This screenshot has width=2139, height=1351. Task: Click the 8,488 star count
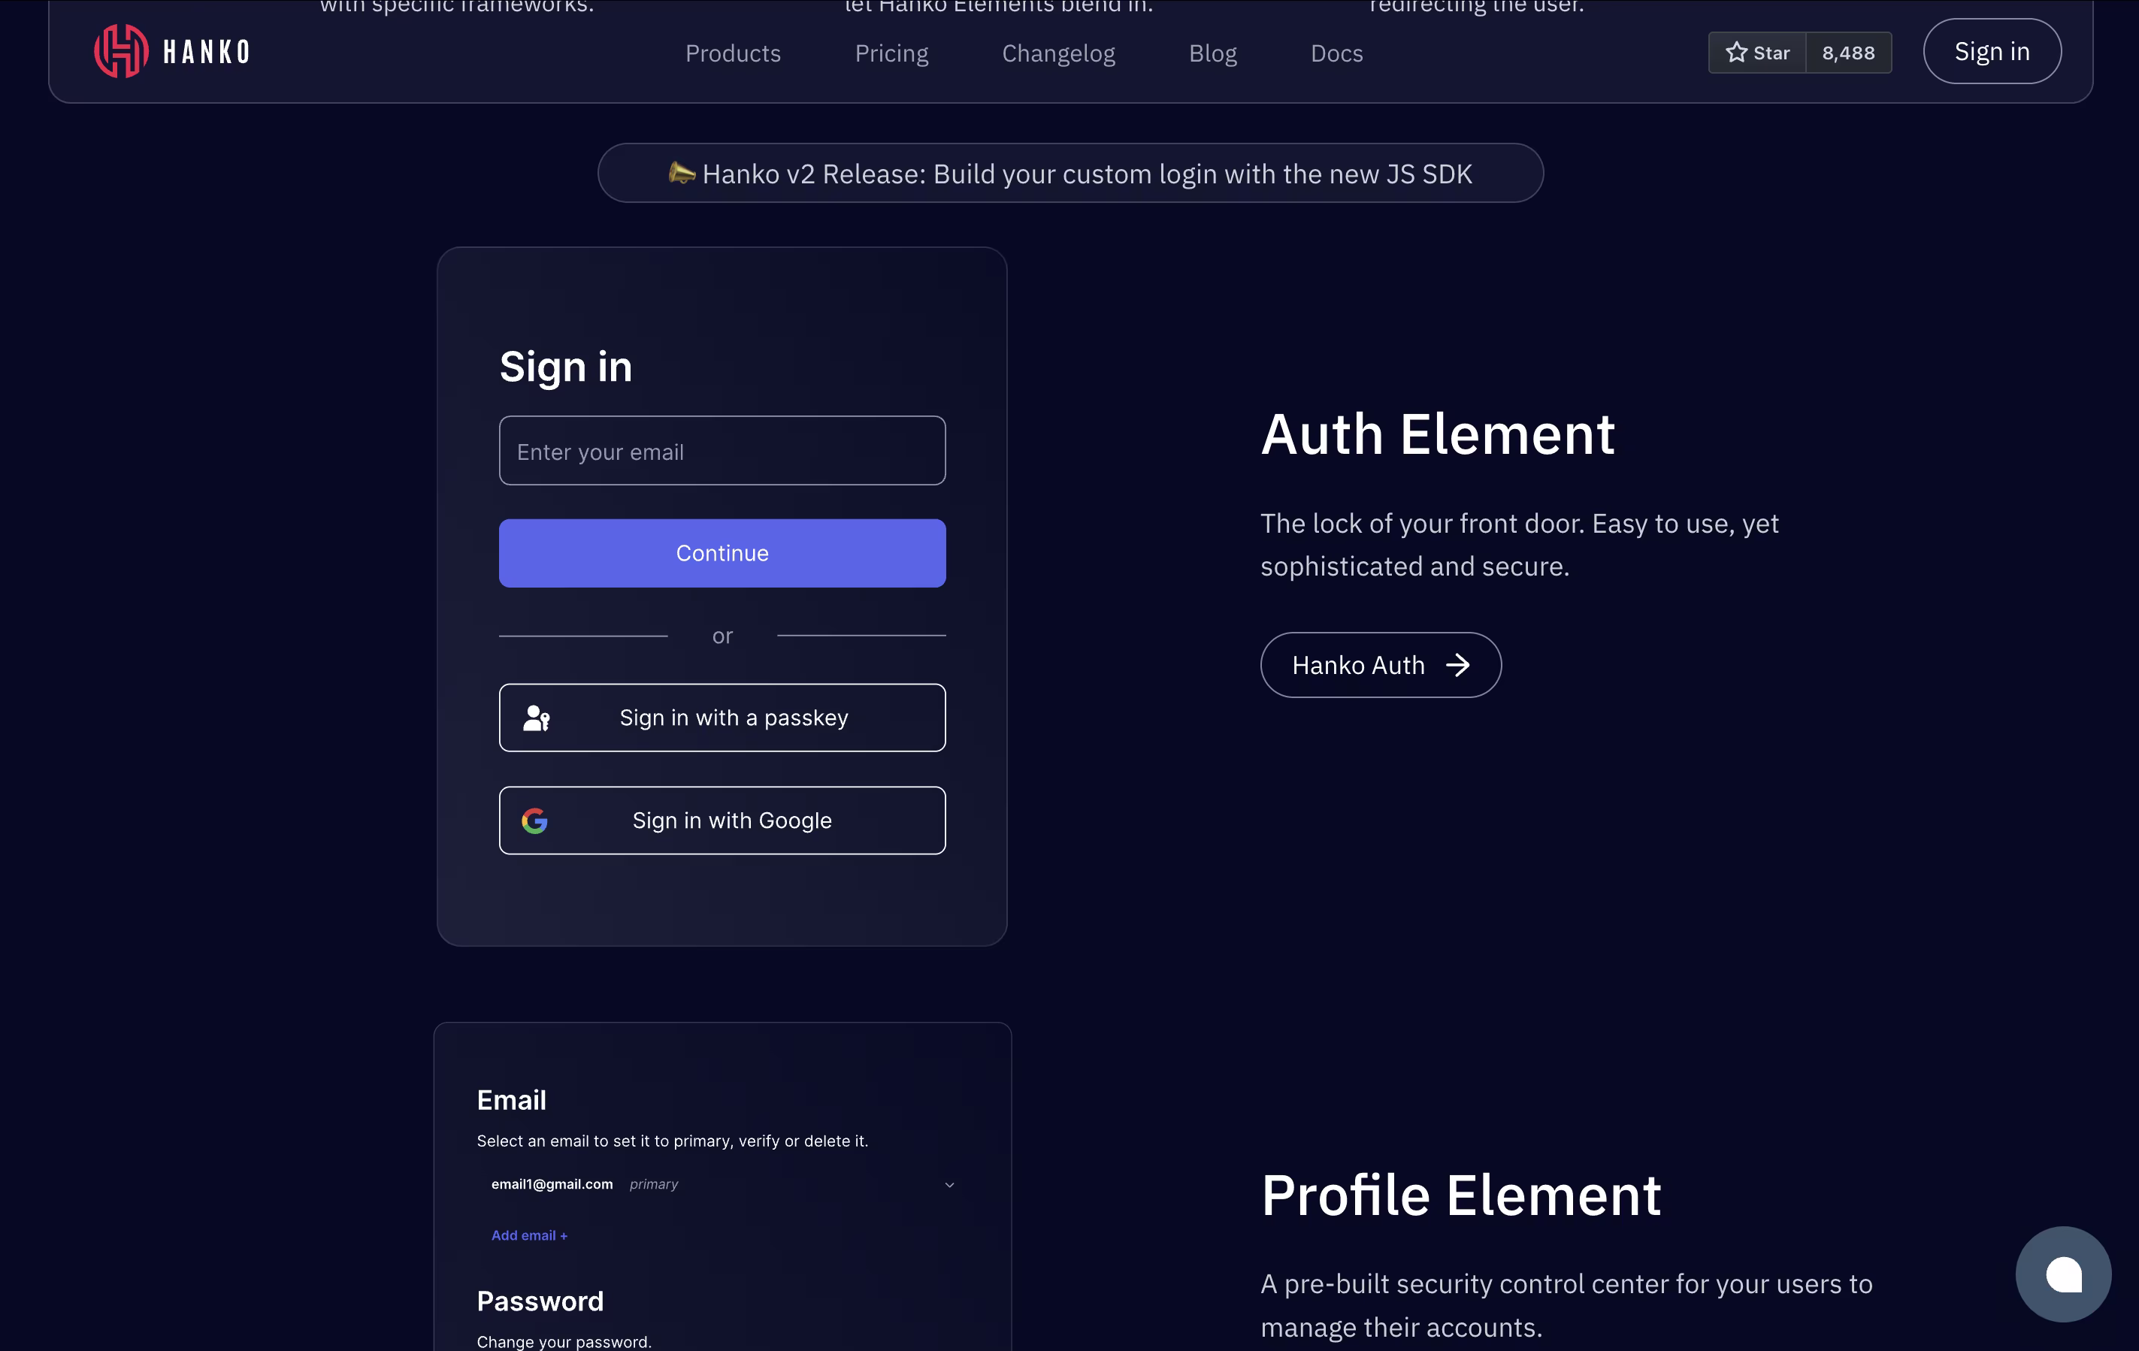pyautogui.click(x=1847, y=53)
